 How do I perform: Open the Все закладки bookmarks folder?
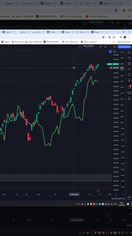click(x=124, y=42)
